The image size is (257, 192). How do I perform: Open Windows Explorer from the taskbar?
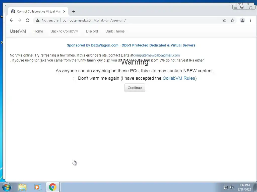click(22, 187)
